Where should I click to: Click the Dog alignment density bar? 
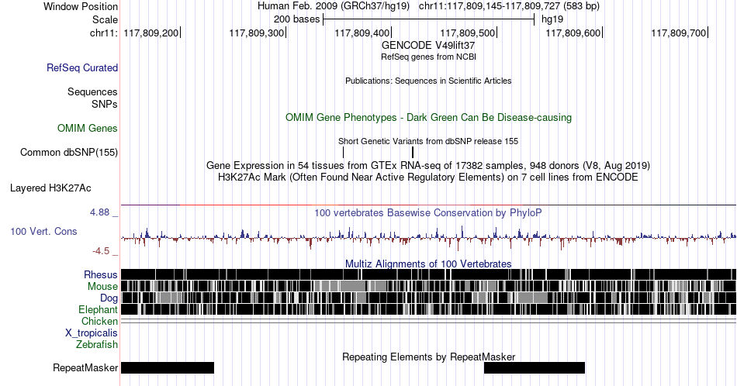(x=428, y=298)
